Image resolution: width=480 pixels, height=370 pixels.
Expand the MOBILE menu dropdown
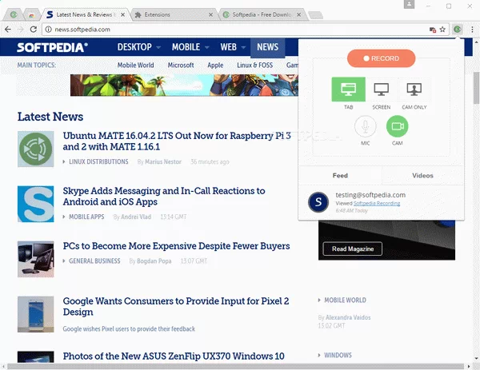click(190, 47)
